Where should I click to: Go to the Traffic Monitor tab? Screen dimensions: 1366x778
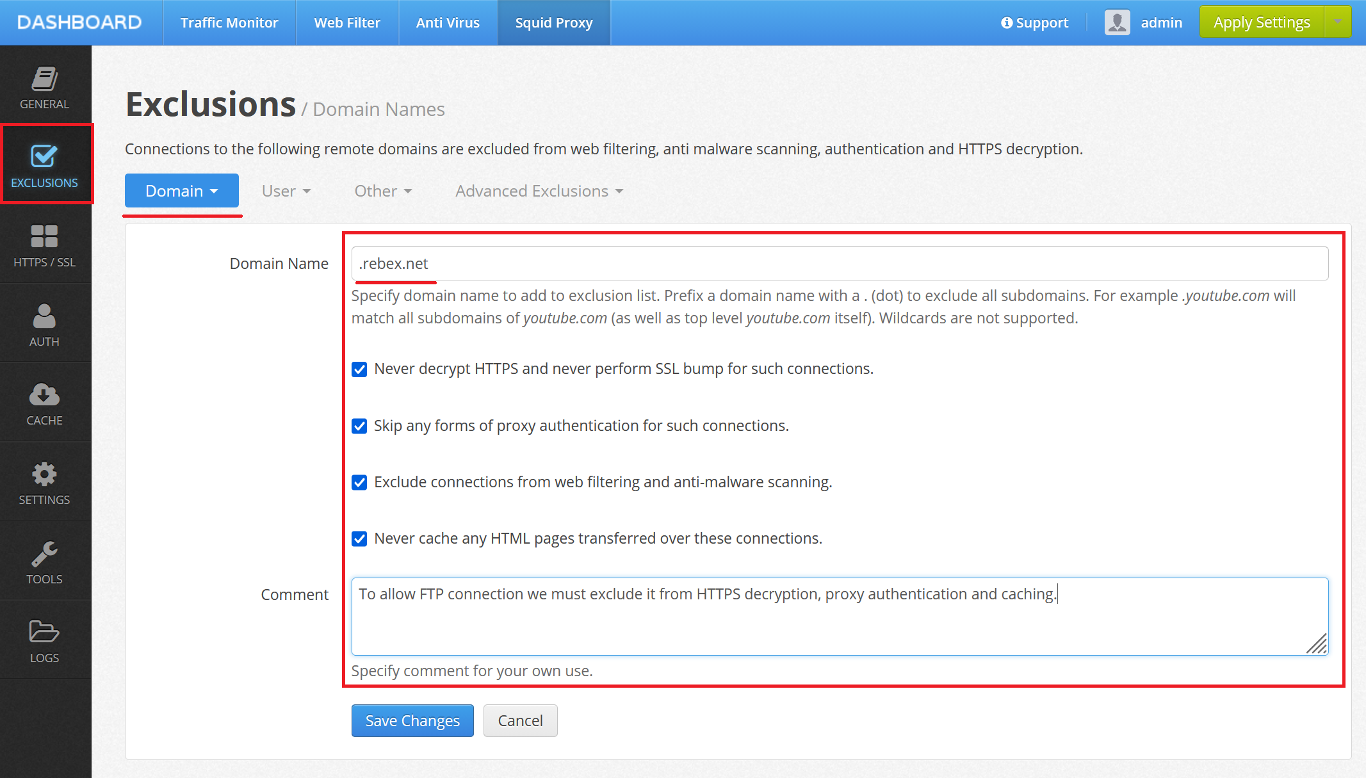tap(229, 22)
